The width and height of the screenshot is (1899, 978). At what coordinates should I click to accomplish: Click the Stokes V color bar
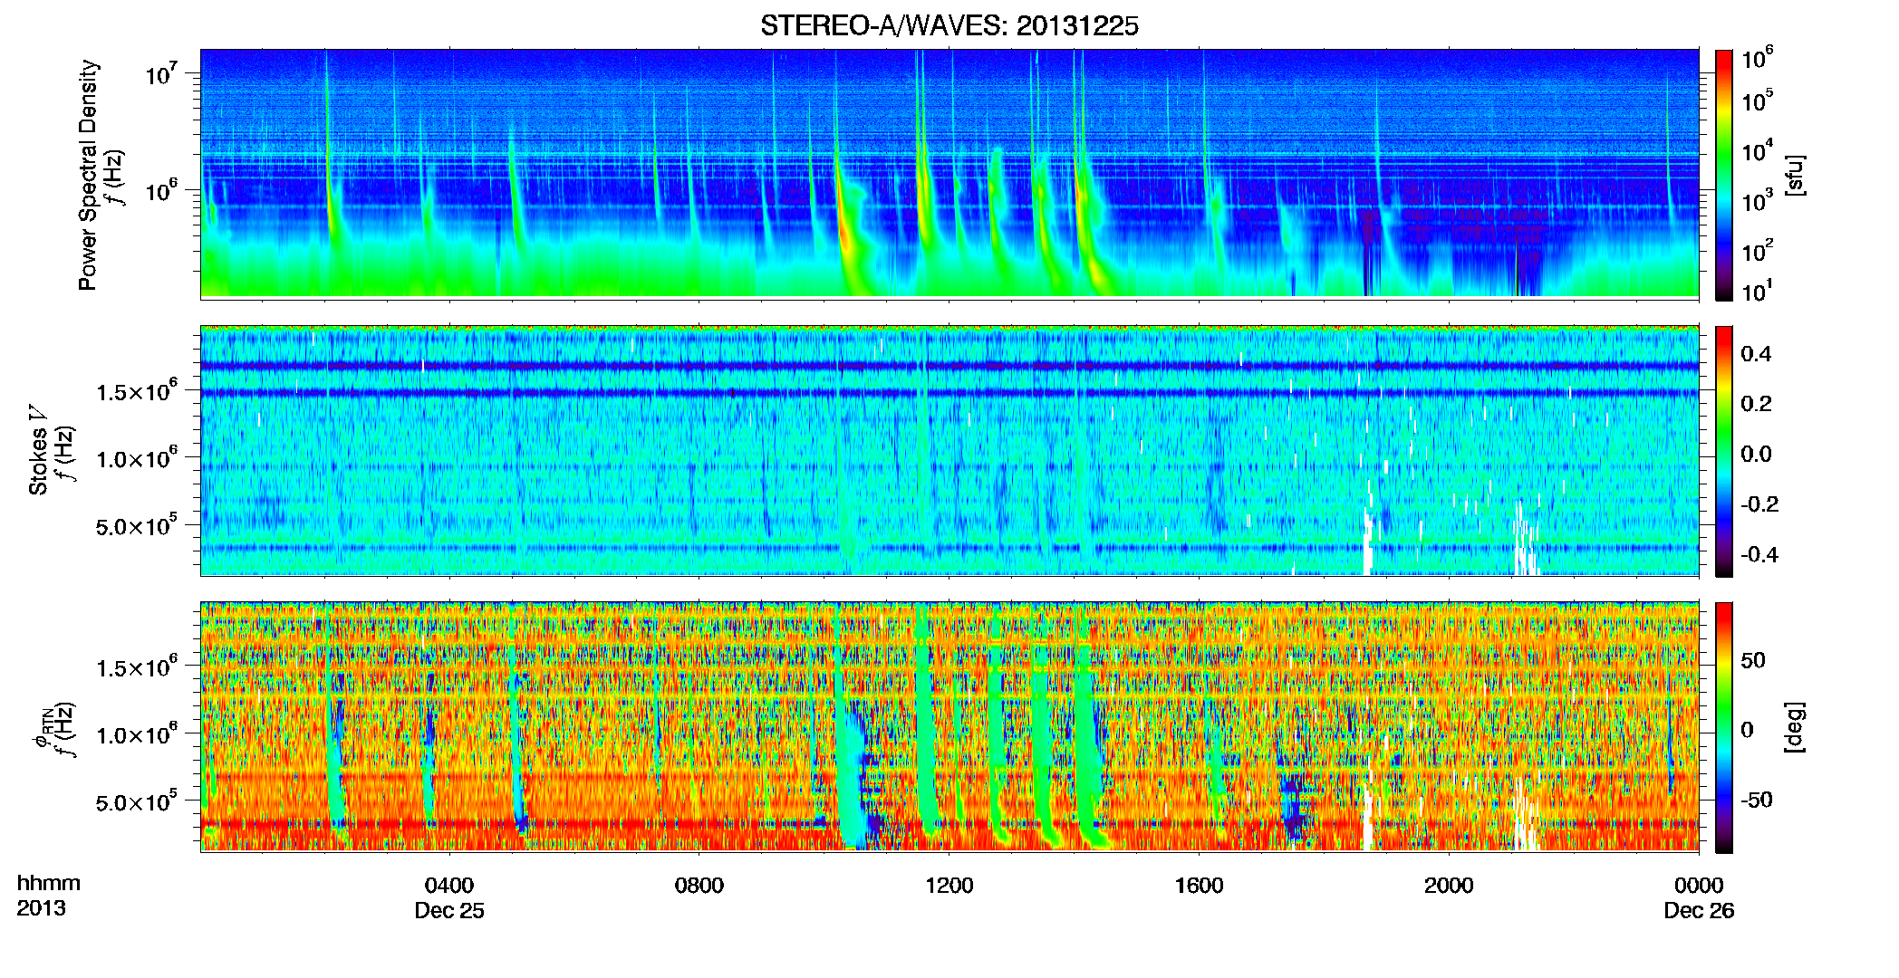1724,451
